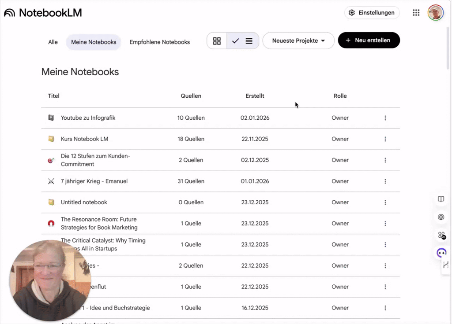The image size is (452, 324).
Task: Open The Resonance Room notebook title
Action: coord(99,223)
